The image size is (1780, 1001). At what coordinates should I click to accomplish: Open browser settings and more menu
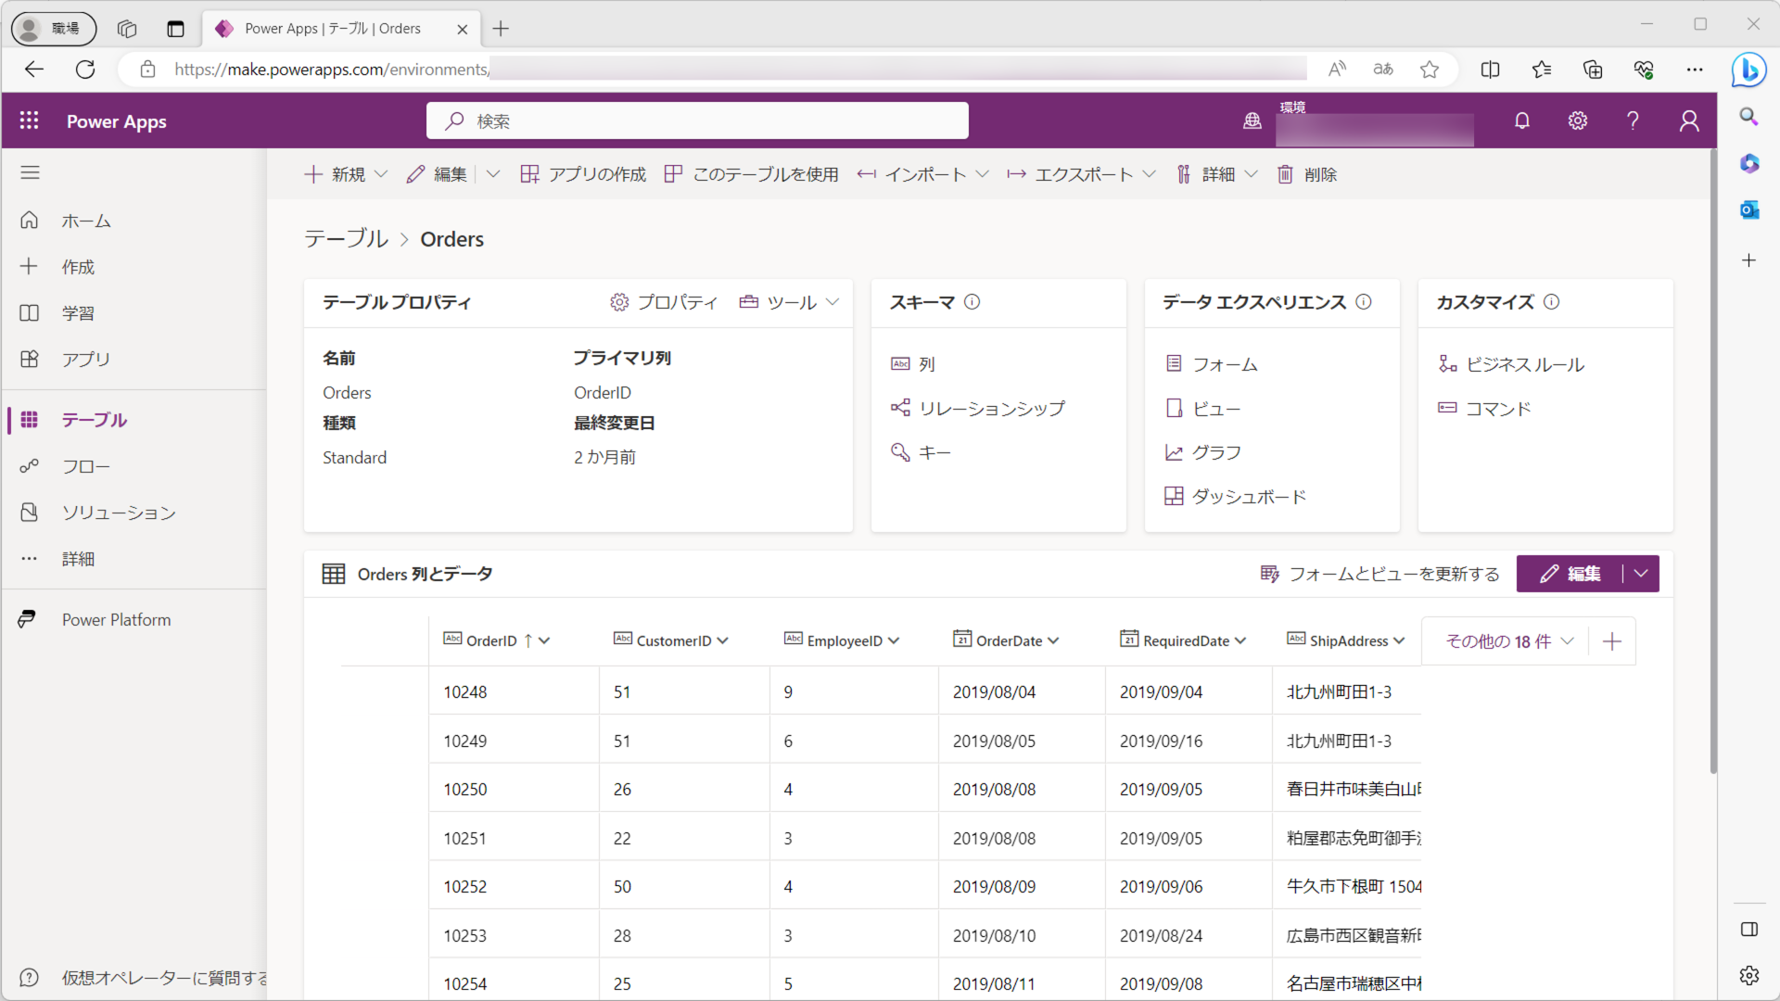(x=1694, y=70)
